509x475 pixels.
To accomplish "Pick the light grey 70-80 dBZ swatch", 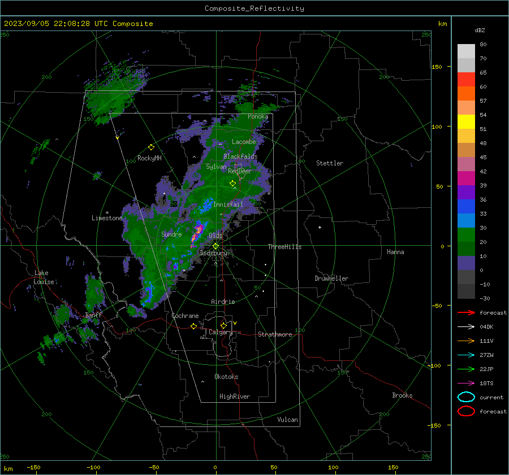I will point(466,51).
